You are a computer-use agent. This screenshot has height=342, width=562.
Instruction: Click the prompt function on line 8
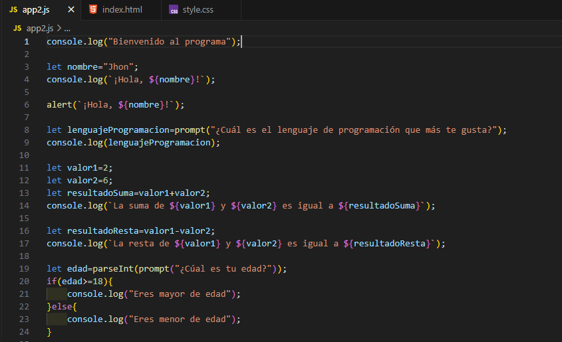[190, 130]
